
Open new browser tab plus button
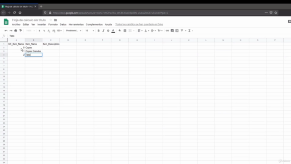coord(41,6)
